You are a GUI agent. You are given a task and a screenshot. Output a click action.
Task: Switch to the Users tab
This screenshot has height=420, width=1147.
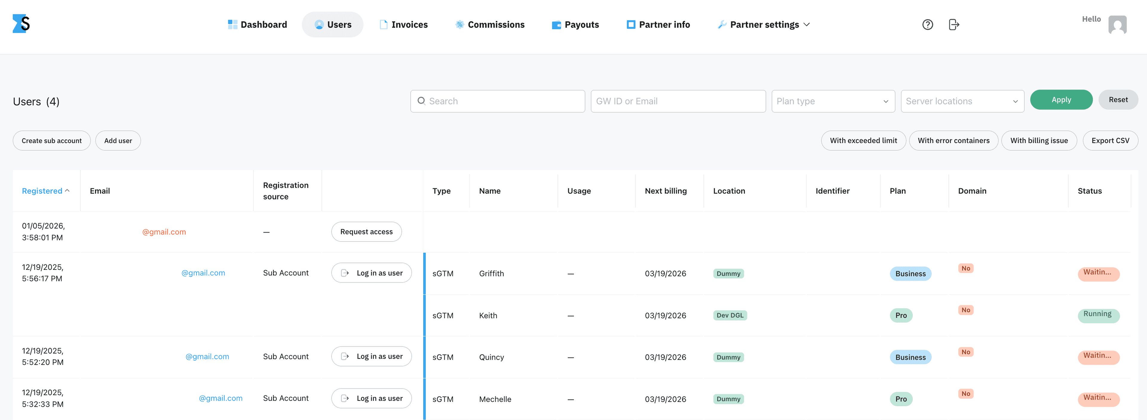click(332, 24)
